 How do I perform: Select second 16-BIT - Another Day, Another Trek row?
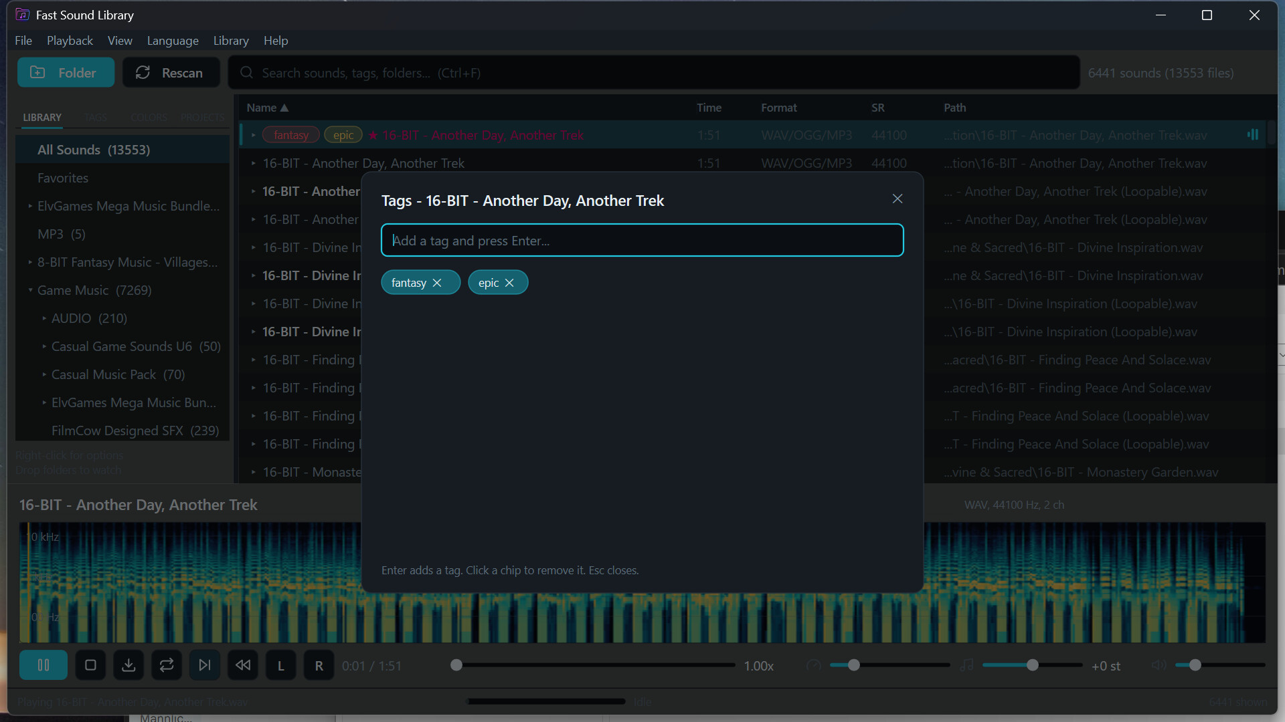tap(753, 163)
